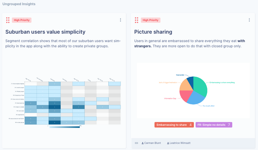Click person icon beside Leatrice Wimsatt
Image resolution: width=258 pixels, height=150 pixels.
[168, 143]
